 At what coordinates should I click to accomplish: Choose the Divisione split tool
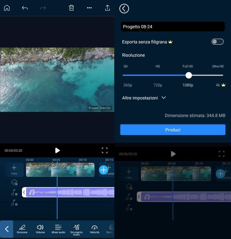pyautogui.click(x=22, y=229)
